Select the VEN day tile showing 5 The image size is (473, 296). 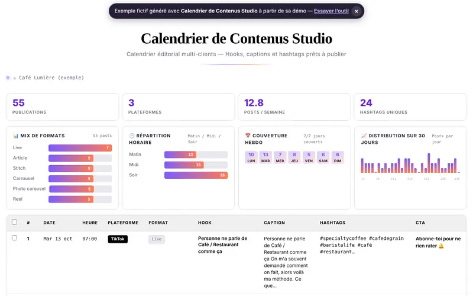coord(309,157)
